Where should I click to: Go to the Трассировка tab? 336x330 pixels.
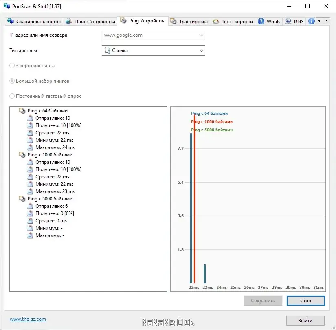(189, 22)
